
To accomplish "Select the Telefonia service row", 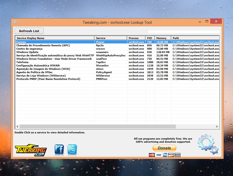I will tap(117, 62).
